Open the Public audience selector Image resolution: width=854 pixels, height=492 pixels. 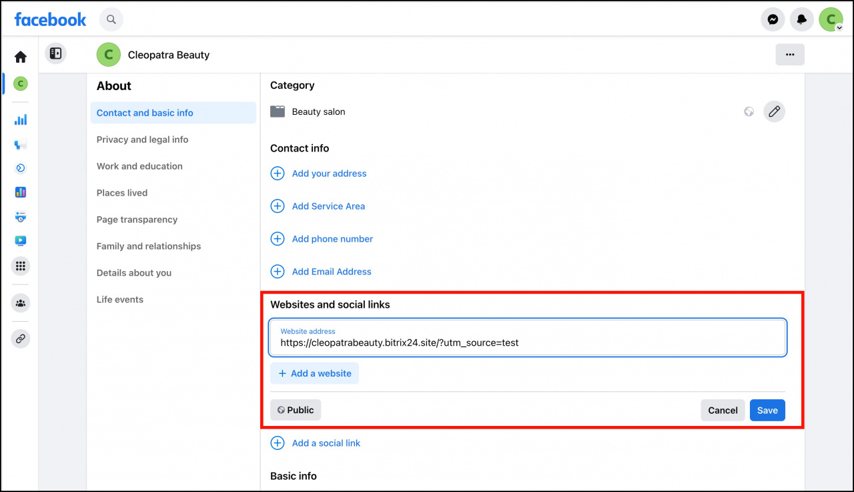tap(296, 410)
